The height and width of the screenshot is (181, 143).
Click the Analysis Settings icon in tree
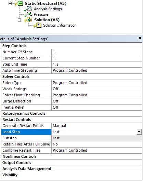[x=29, y=9]
